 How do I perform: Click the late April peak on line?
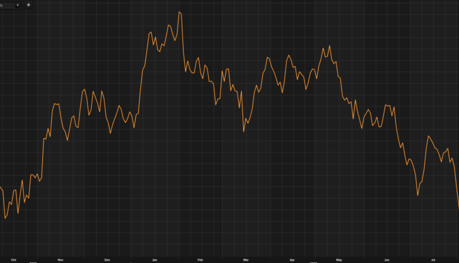[329, 45]
